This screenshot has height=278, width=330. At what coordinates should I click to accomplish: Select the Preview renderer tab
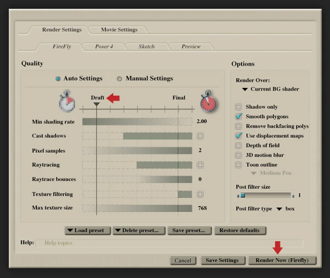[x=191, y=47]
